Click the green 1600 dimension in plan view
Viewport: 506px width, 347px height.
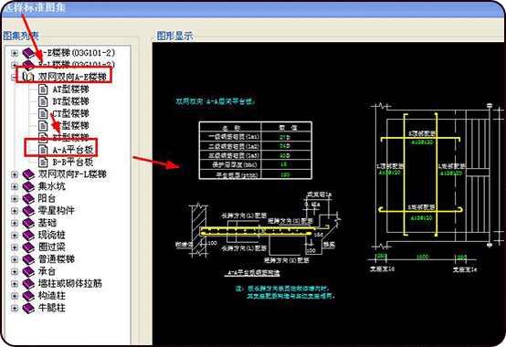pyautogui.click(x=422, y=257)
